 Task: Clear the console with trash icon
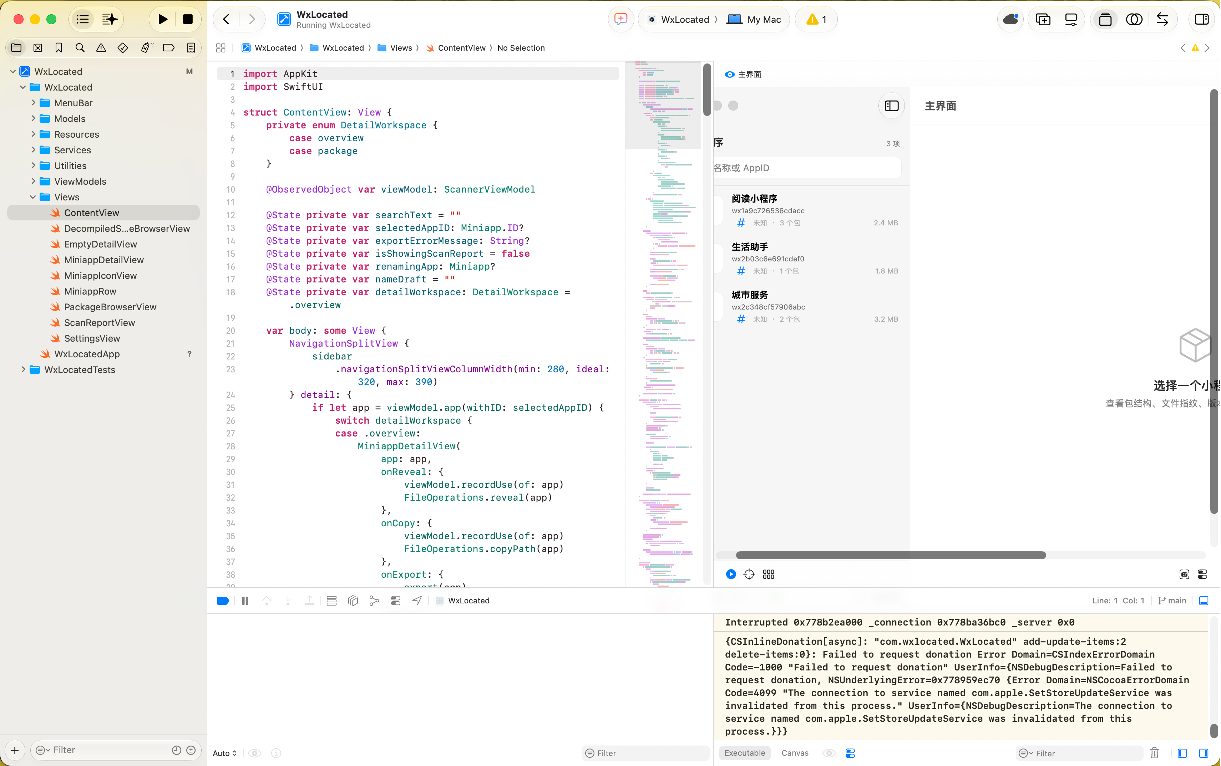tap(1155, 753)
